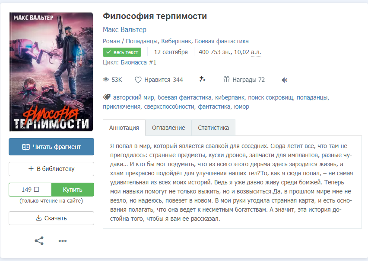The width and height of the screenshot is (368, 261).
Task: Click the book cover thumbnail
Action: (x=51, y=72)
